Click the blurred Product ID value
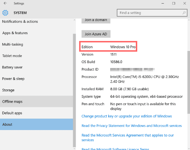The height and width of the screenshot is (150, 190). (132, 69)
